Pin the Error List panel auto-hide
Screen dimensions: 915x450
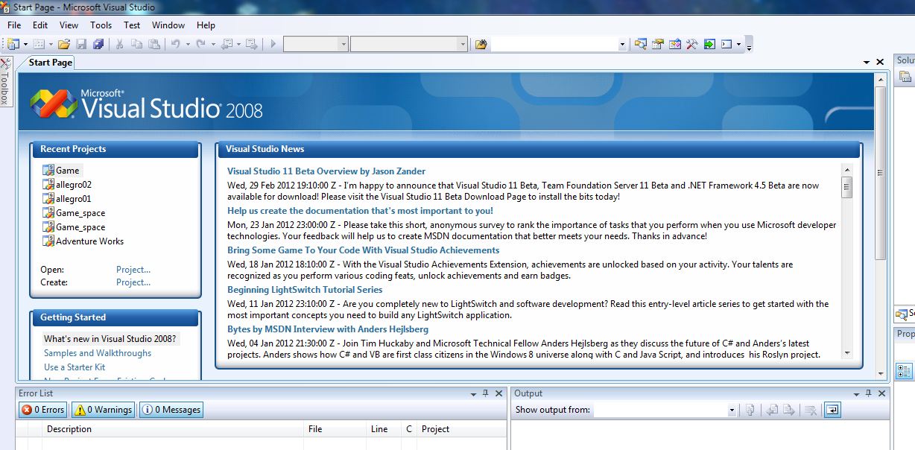pyautogui.click(x=486, y=393)
